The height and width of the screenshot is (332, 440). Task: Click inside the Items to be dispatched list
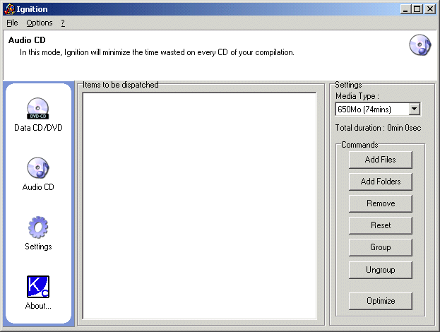click(199, 206)
